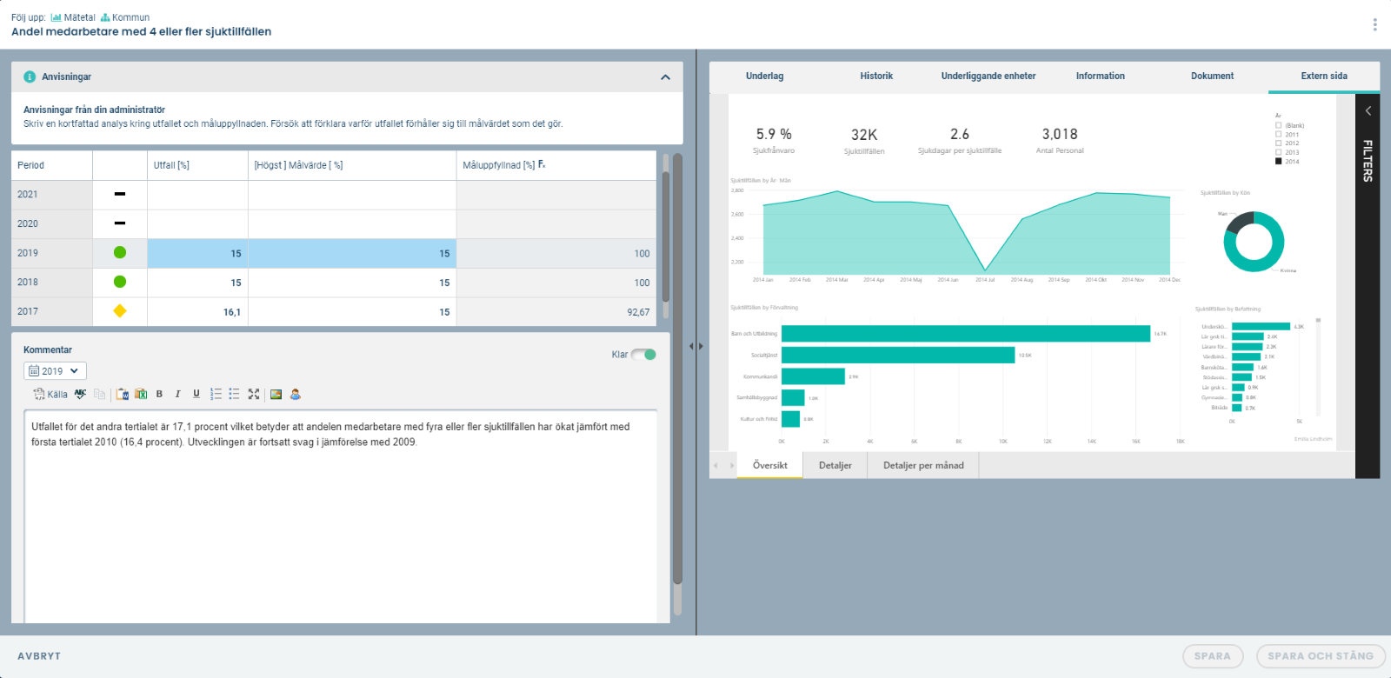Screen dimensions: 1391x678
Task: Open the Underliggande enheter tab
Action: click(x=988, y=76)
